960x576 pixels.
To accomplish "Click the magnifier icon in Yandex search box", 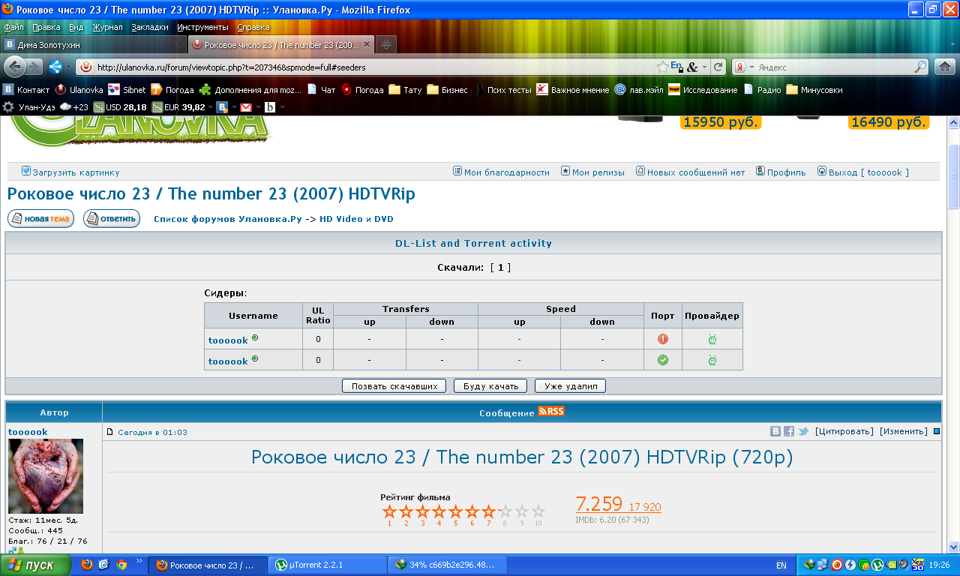I will [x=920, y=67].
